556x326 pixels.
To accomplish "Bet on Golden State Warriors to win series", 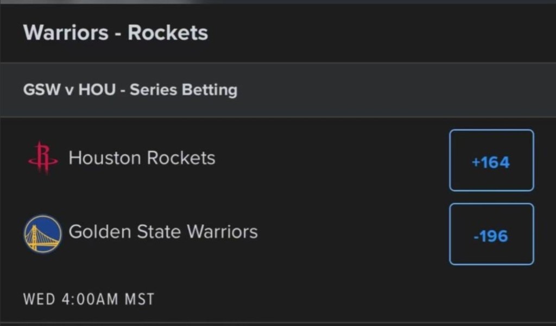I will [491, 235].
